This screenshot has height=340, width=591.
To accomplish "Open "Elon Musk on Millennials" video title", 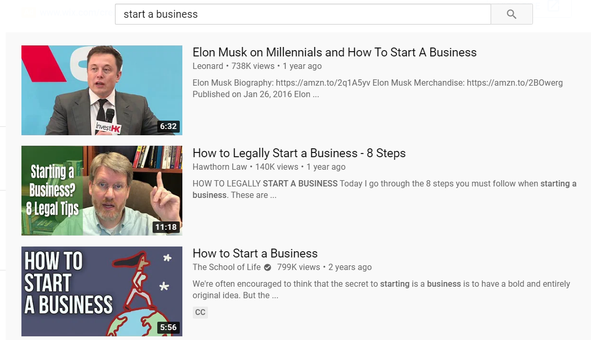I will pos(334,52).
